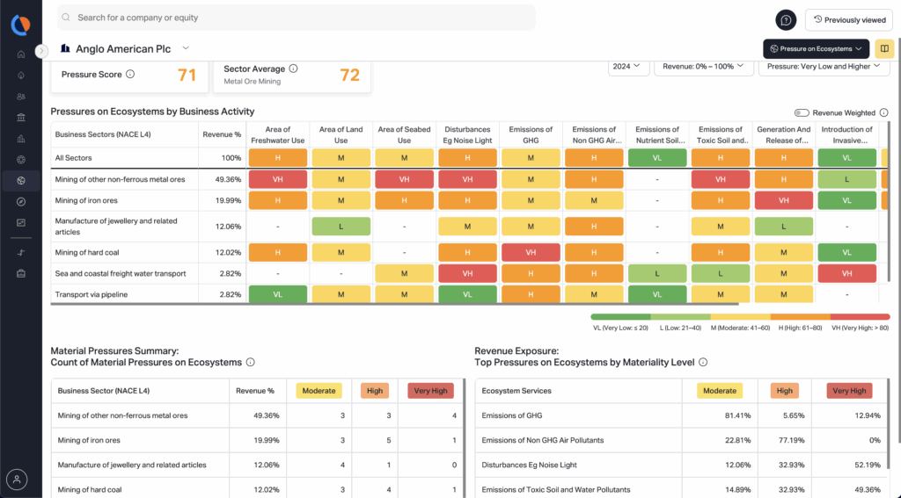The width and height of the screenshot is (901, 498).
Task: Click the help chat icon
Action: tap(786, 20)
